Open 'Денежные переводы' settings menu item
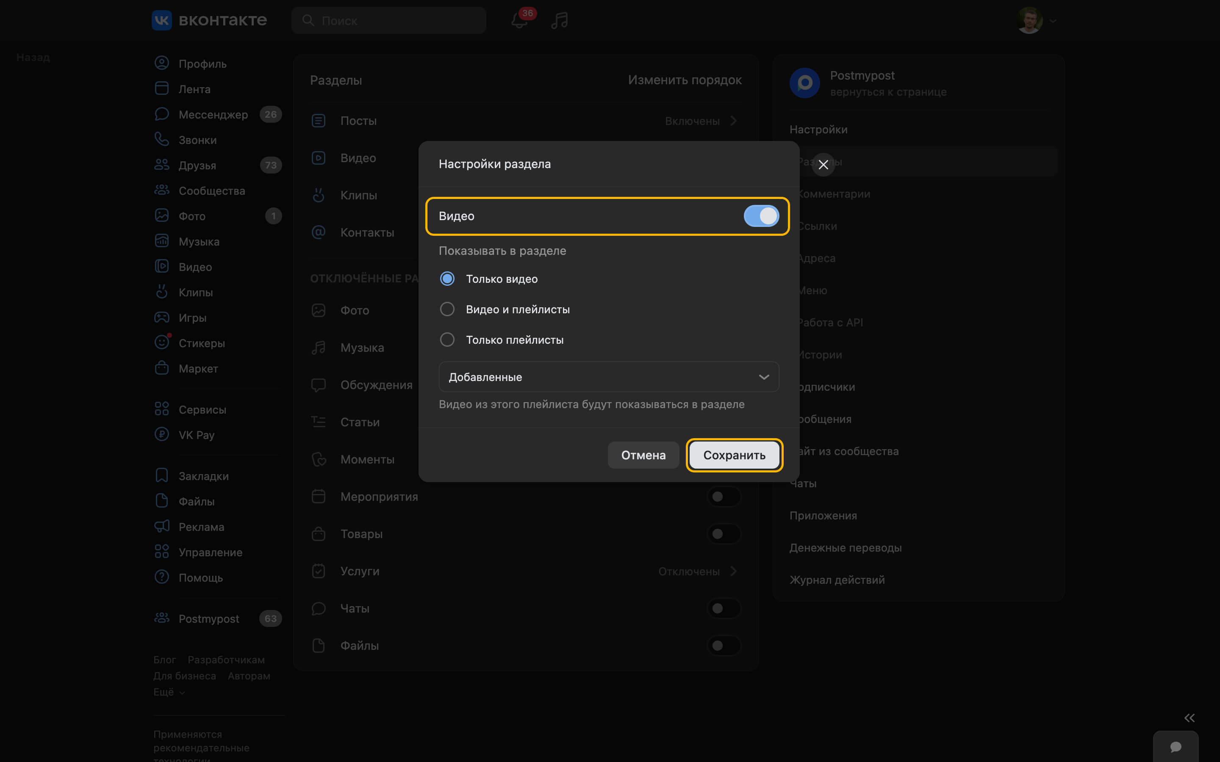Image resolution: width=1220 pixels, height=762 pixels. point(846,548)
